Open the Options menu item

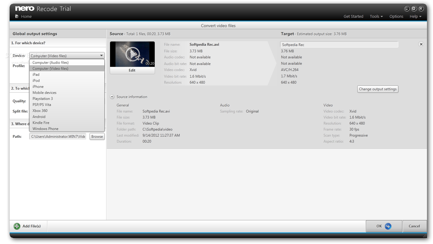[396, 17]
